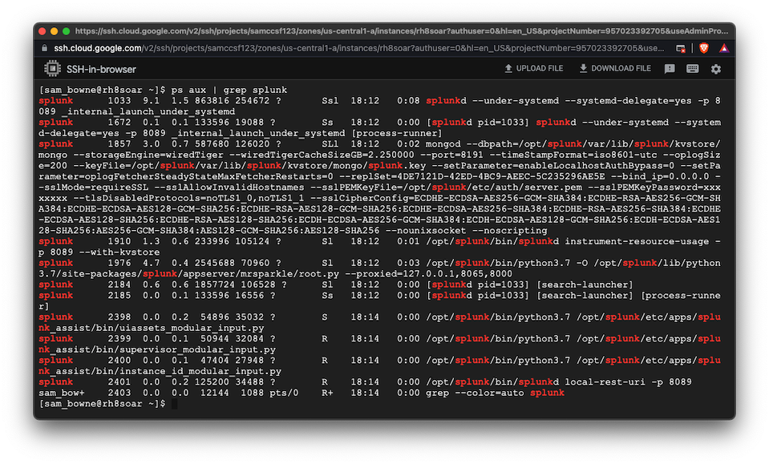Click the terminal cursor at last prompt
The image size is (769, 464).
click(x=174, y=404)
